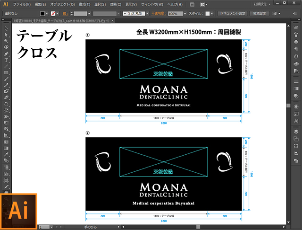302x230 pixels.
Task: Open the Brushes panel icon
Action: point(296,35)
